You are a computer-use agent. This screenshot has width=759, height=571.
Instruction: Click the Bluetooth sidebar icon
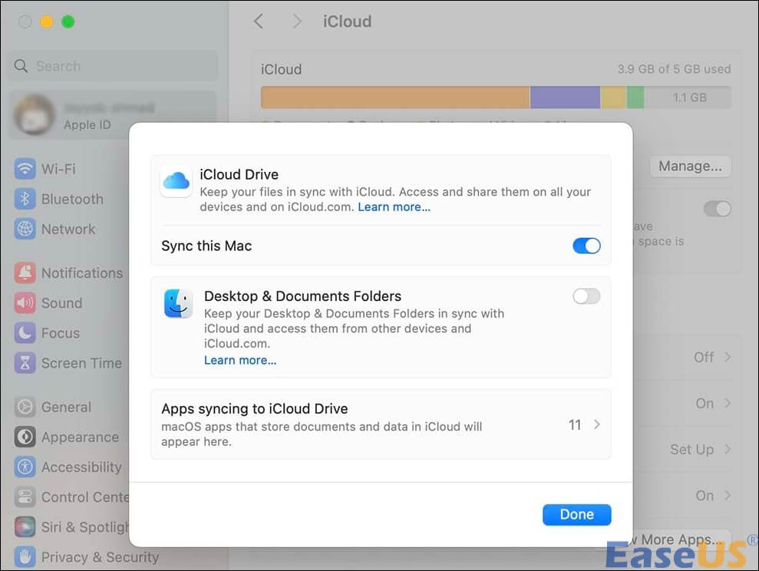25,199
